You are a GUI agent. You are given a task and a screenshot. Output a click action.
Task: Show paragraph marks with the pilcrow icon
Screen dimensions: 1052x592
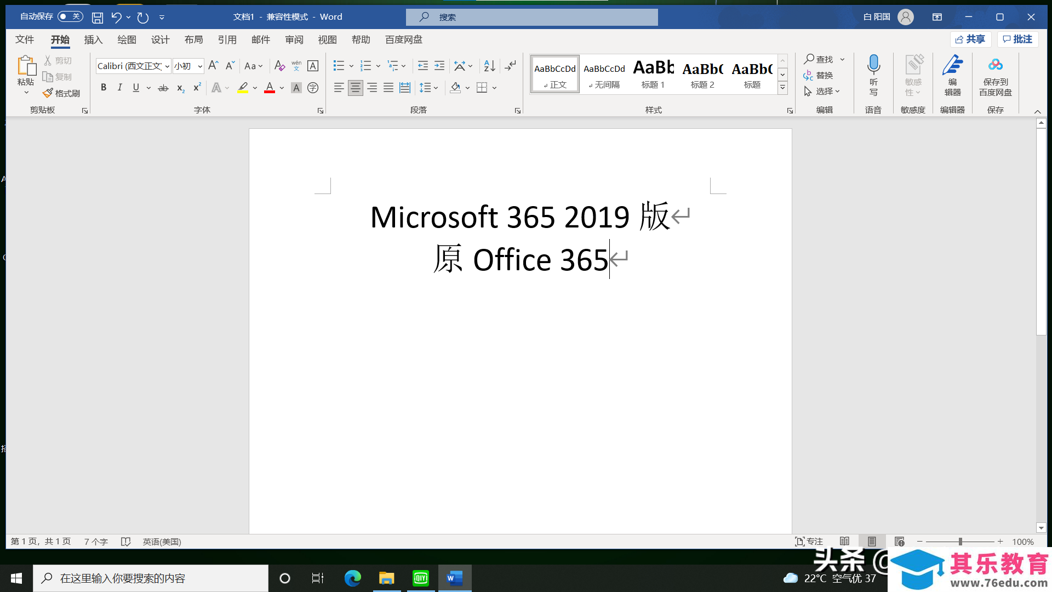coord(510,66)
